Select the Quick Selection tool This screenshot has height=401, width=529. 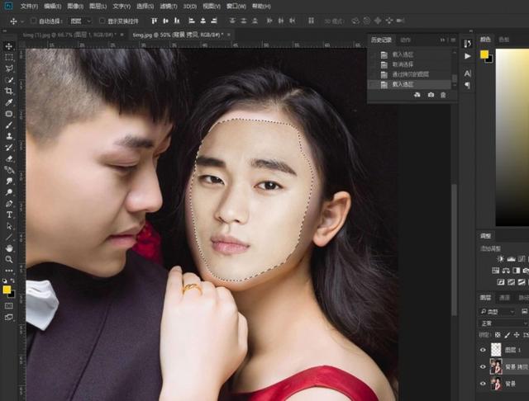point(9,80)
